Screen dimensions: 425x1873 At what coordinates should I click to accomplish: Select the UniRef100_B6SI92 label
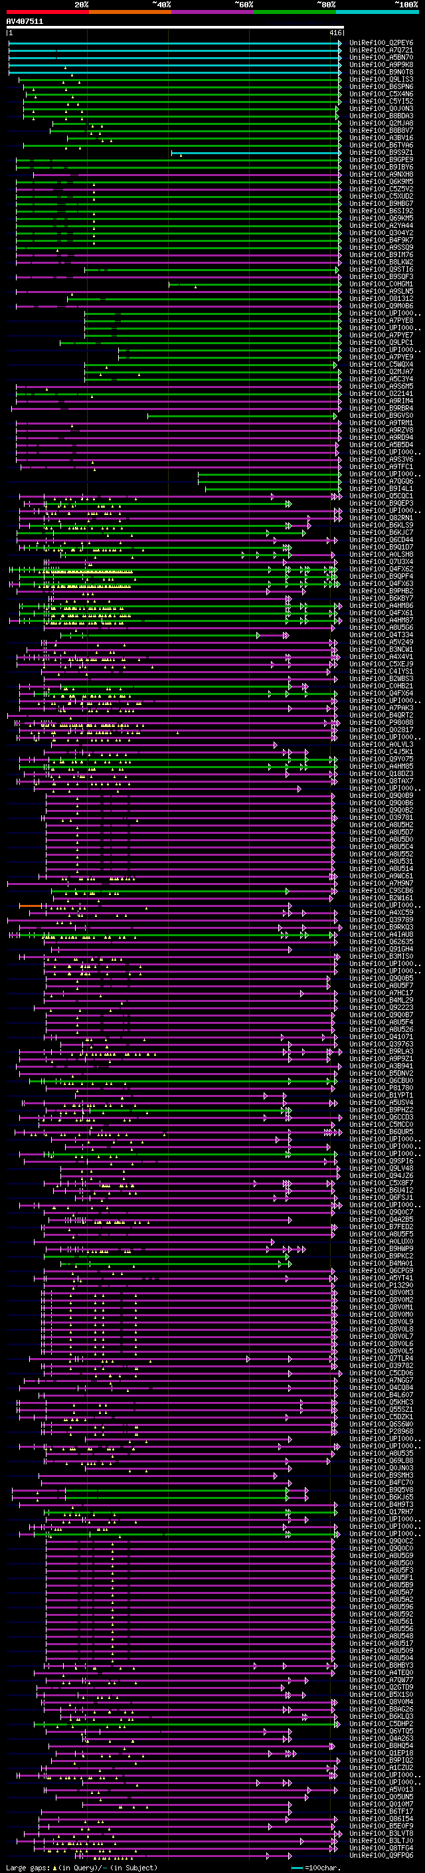[381, 211]
